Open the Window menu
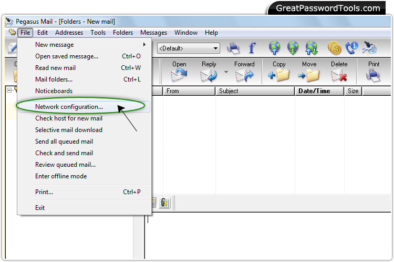This screenshot has width=394, height=262. 186,33
